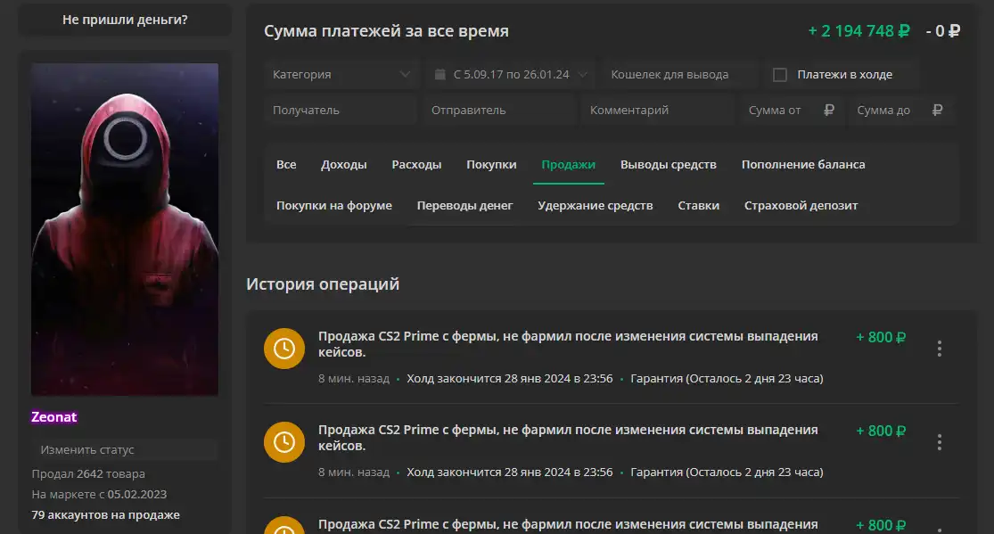Click the first sale's "Гарантия (Осталось 2 дня 23 часа)"

point(727,379)
